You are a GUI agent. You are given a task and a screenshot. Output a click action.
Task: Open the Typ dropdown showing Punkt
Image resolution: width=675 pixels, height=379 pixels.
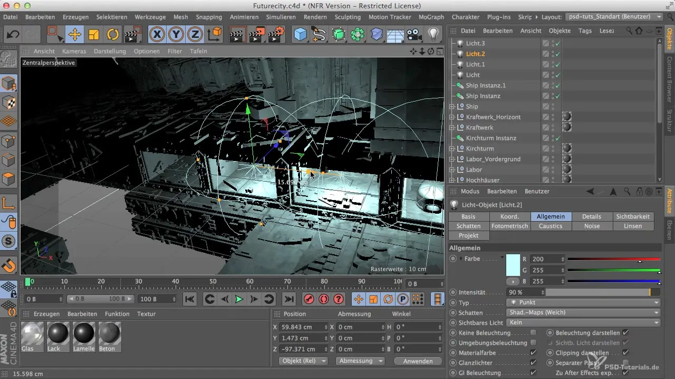click(x=583, y=303)
